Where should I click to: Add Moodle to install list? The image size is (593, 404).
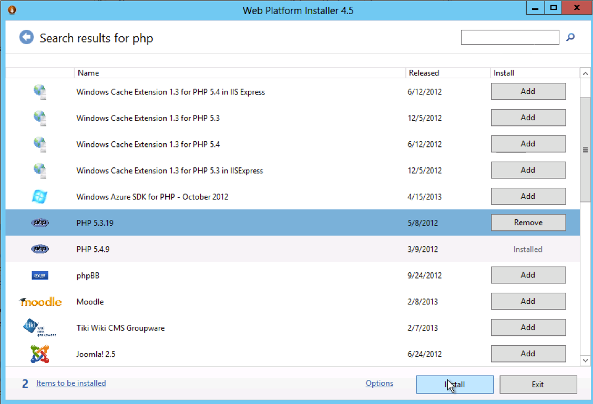[x=528, y=301]
